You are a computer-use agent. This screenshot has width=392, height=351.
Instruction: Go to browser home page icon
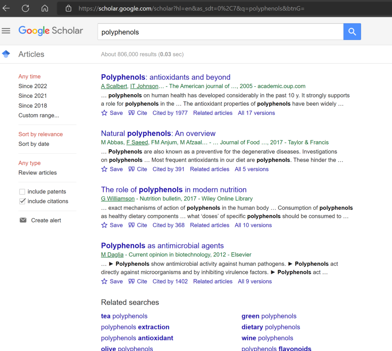point(45,8)
